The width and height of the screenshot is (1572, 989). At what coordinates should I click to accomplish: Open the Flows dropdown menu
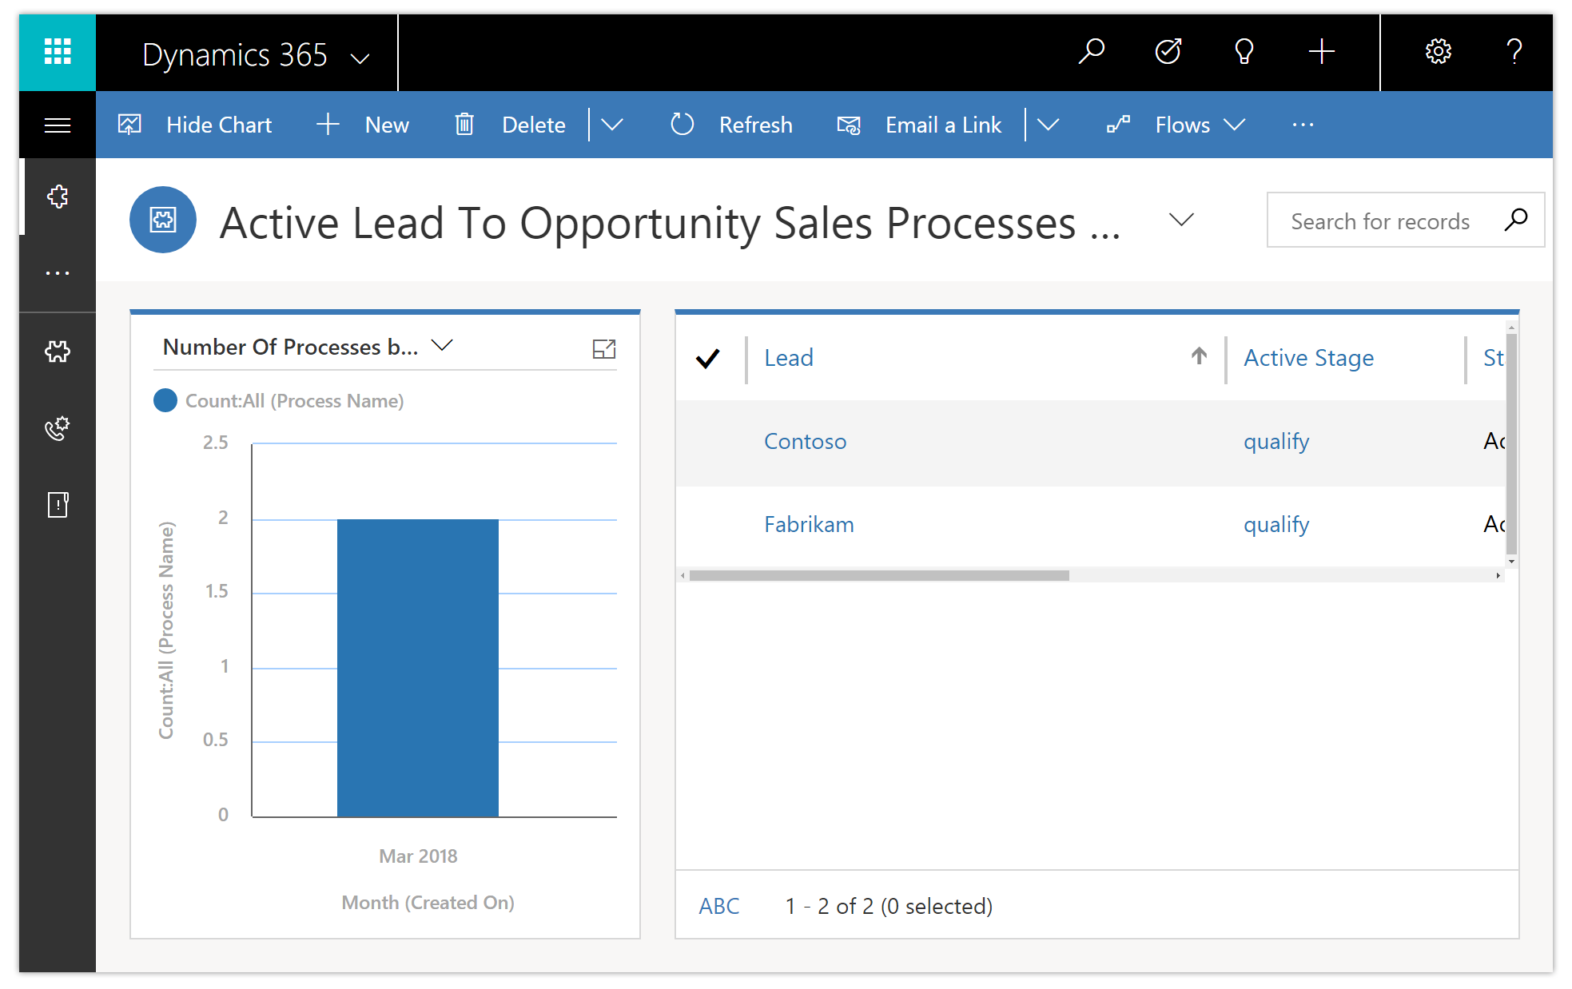click(x=1176, y=125)
